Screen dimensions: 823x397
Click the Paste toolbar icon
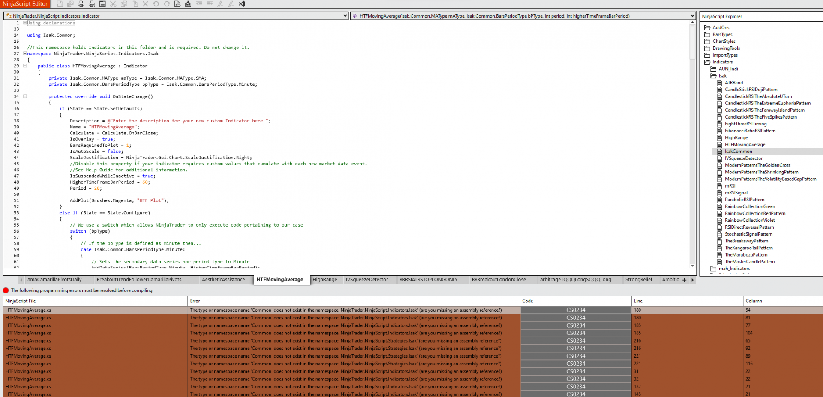(x=135, y=4)
